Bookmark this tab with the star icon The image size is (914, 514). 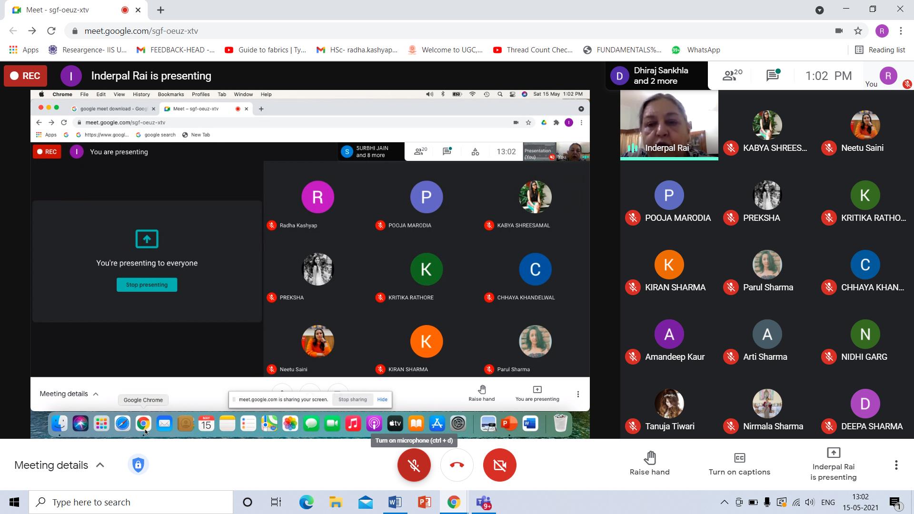click(858, 31)
